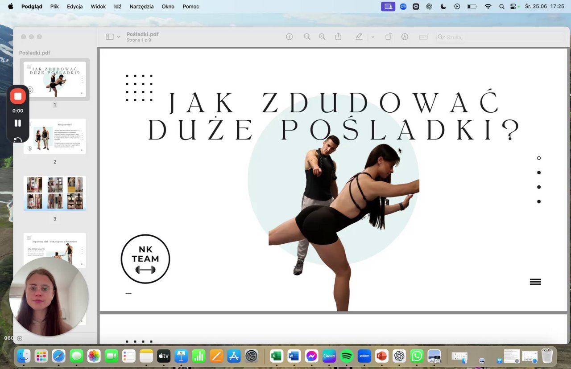Pause the screen recording

point(18,123)
